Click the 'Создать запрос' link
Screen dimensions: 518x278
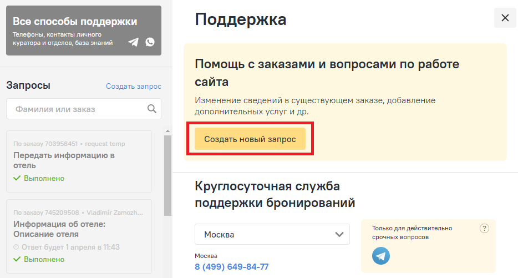coord(134,86)
